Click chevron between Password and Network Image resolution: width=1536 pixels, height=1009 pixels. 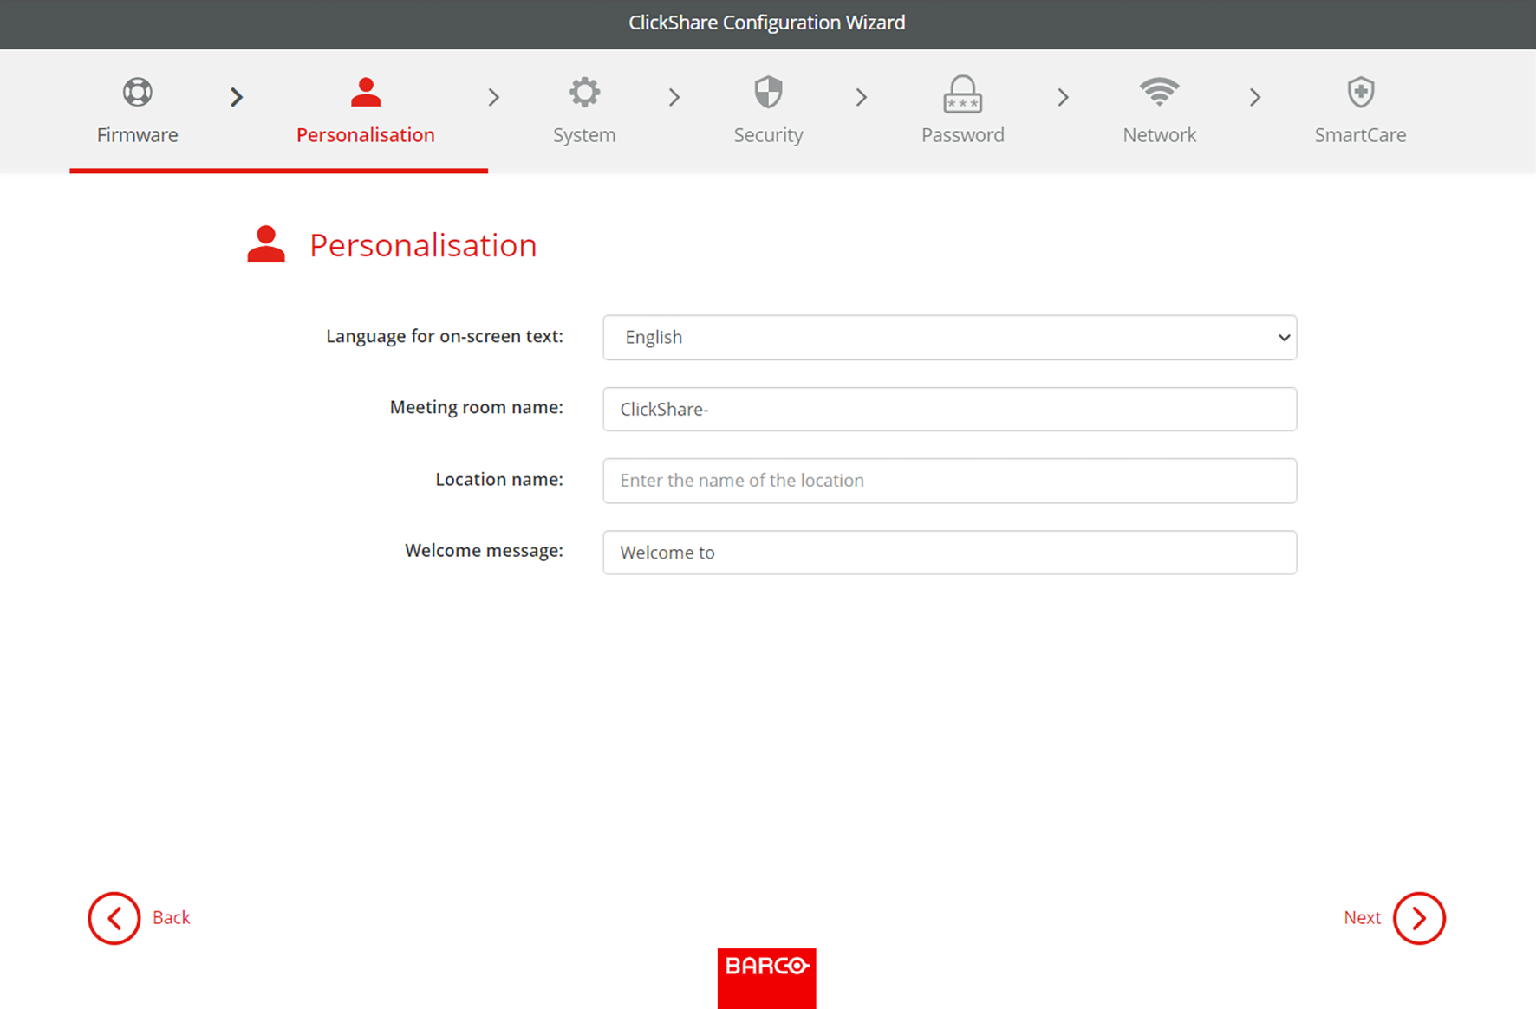coord(1064,97)
